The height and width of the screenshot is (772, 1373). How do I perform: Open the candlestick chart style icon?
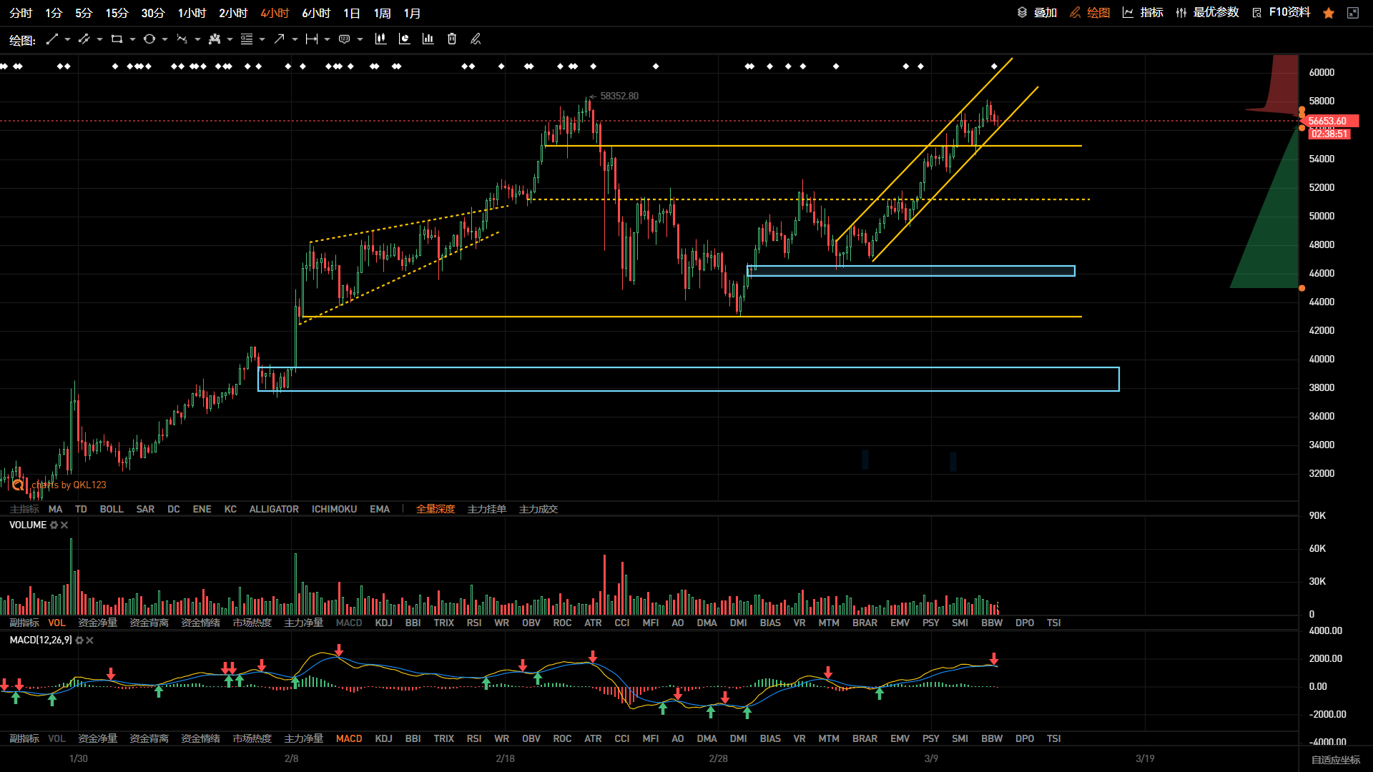(380, 39)
